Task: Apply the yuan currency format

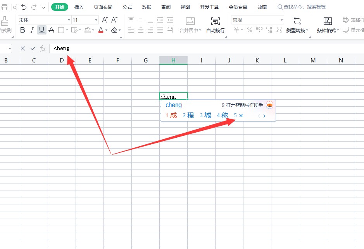Action: 236,30
